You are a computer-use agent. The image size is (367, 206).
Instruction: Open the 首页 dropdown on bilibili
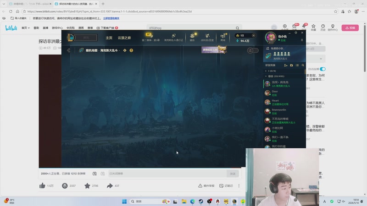(x=26, y=28)
